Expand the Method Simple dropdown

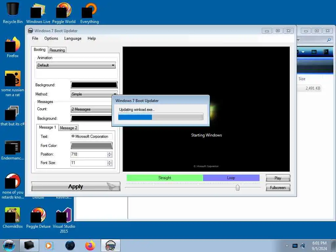click(94, 94)
